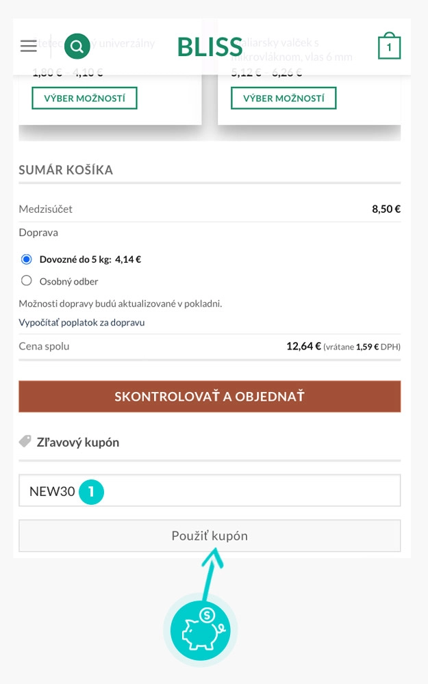Click the blue filled shipping radio button
The height and width of the screenshot is (684, 428).
coord(26,259)
